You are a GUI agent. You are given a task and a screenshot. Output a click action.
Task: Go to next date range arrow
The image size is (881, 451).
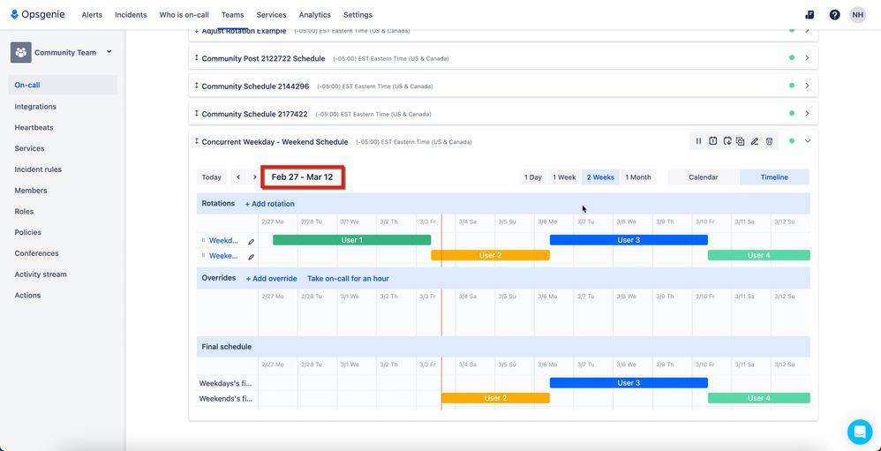[x=254, y=177]
